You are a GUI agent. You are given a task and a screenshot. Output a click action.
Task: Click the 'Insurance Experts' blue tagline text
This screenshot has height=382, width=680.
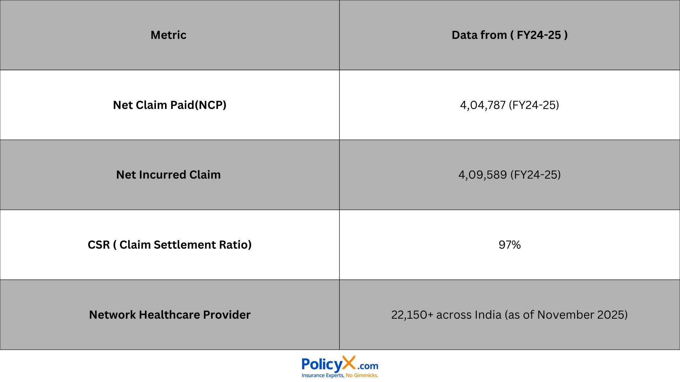coord(322,375)
